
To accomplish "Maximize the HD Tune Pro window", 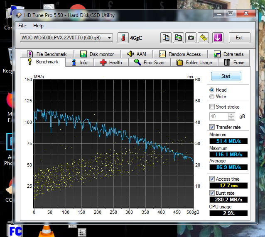I will pyautogui.click(x=231, y=14).
